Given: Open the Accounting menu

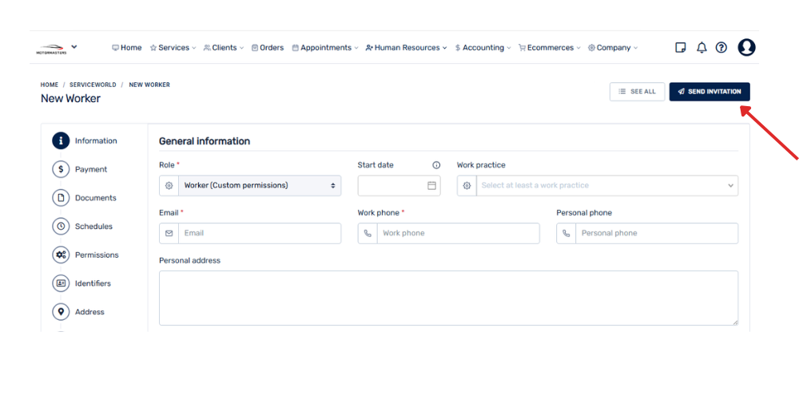Looking at the screenshot, I should click(483, 48).
